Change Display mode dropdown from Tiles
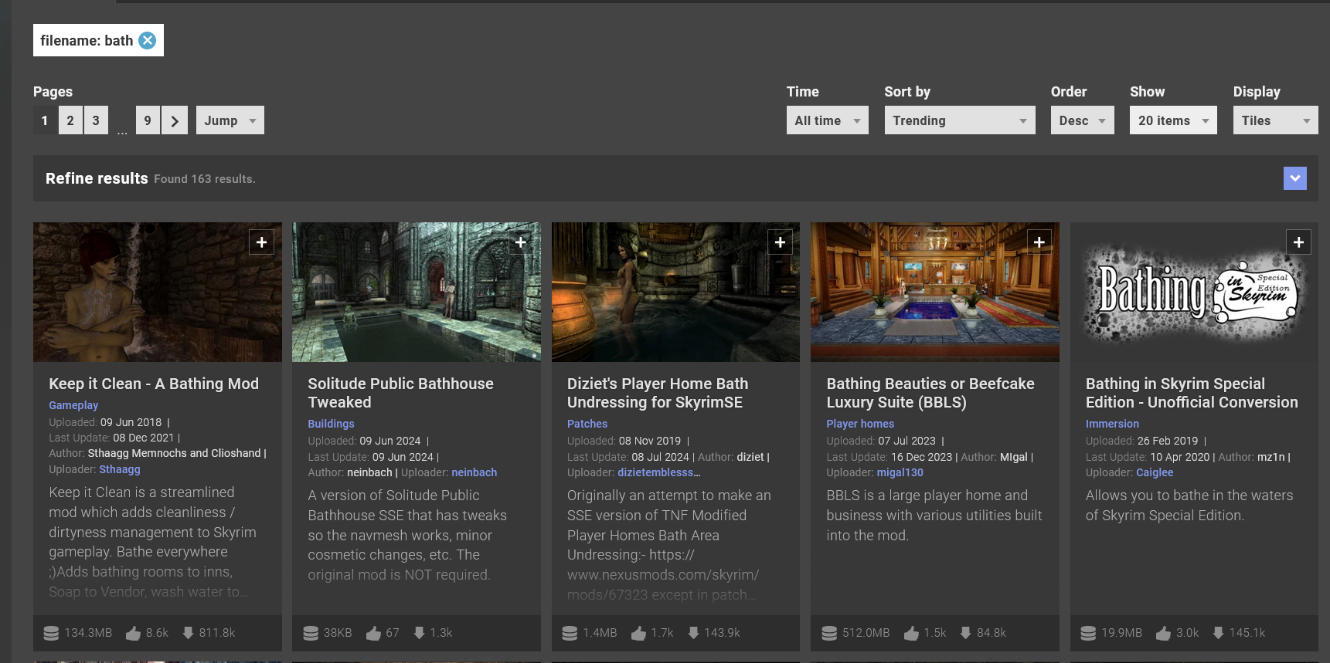This screenshot has height=663, width=1330. tap(1275, 120)
